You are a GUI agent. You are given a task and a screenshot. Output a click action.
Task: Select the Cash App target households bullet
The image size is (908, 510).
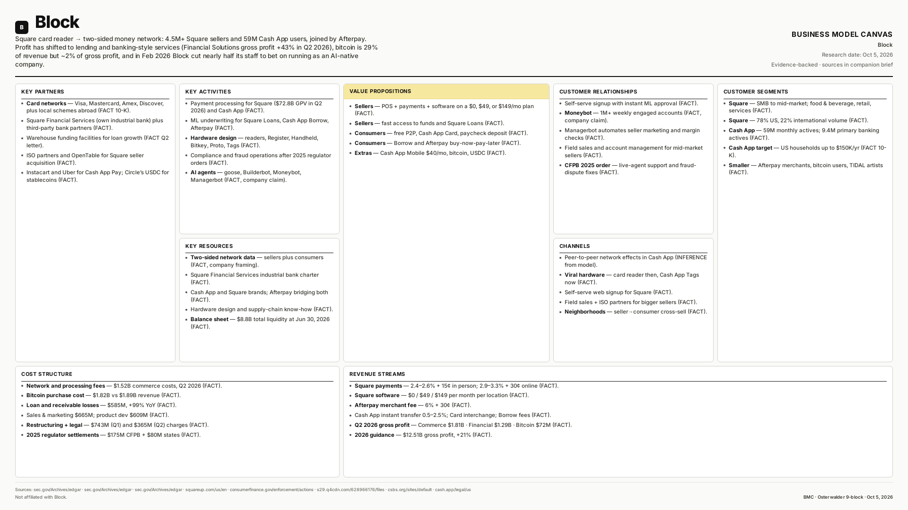(805, 152)
